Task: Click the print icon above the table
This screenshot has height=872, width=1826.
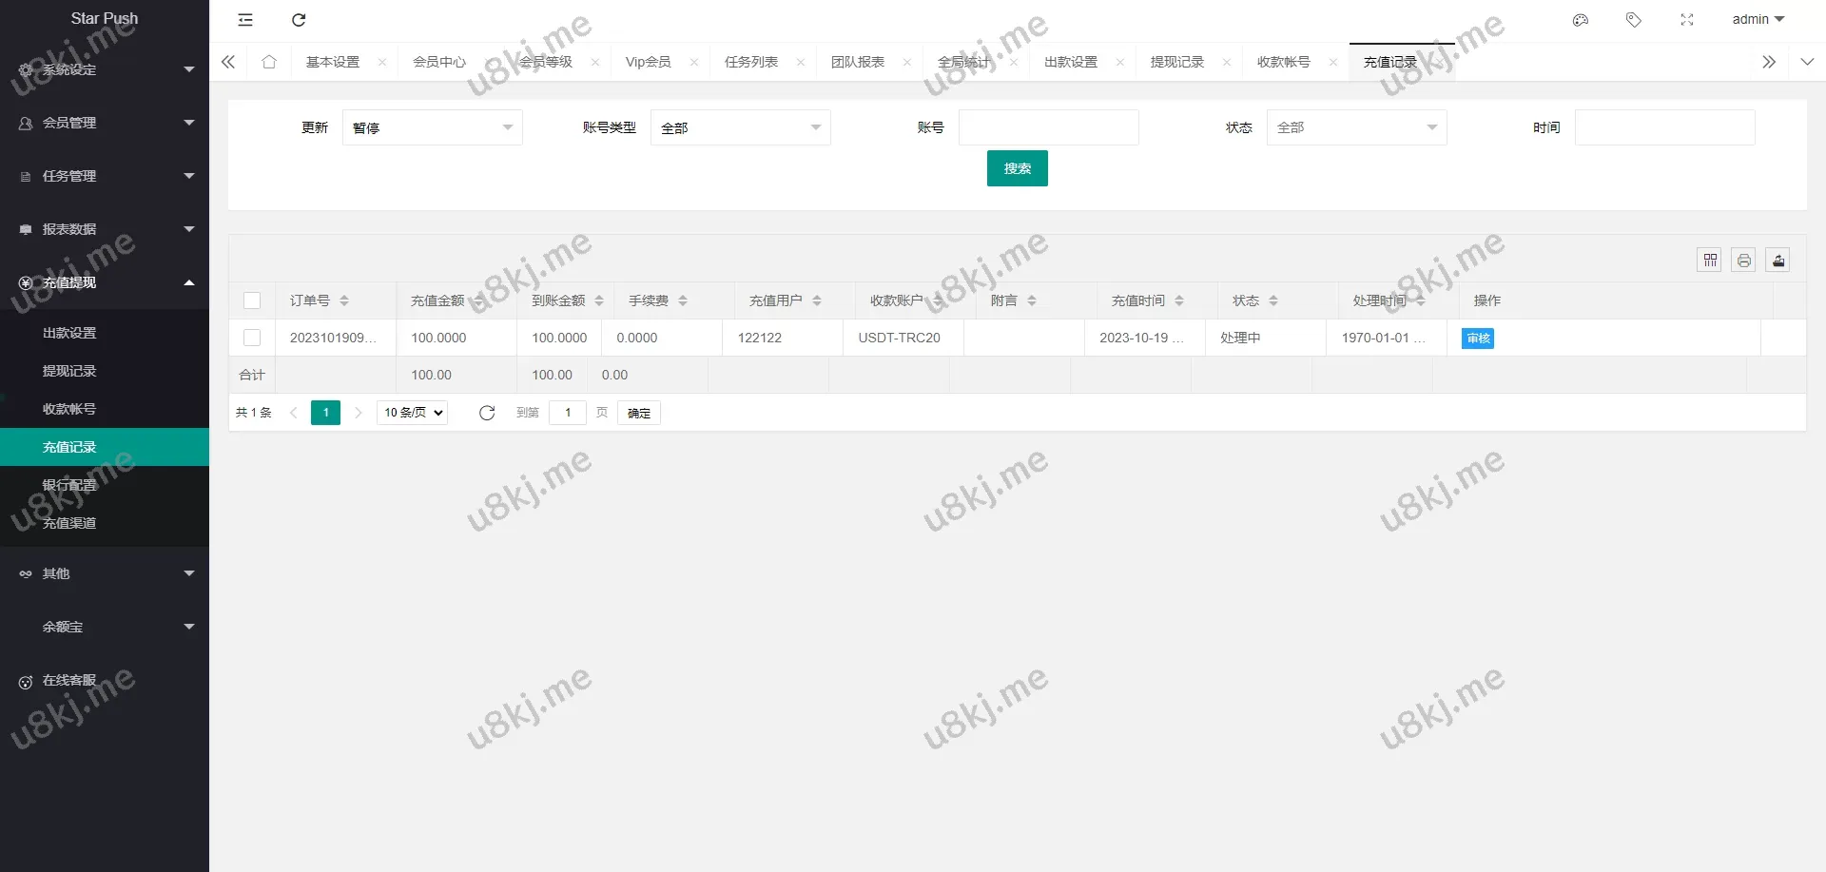Action: click(x=1743, y=260)
